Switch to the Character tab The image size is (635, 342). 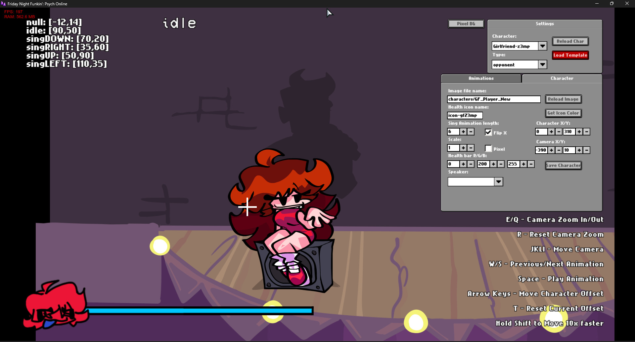click(562, 78)
